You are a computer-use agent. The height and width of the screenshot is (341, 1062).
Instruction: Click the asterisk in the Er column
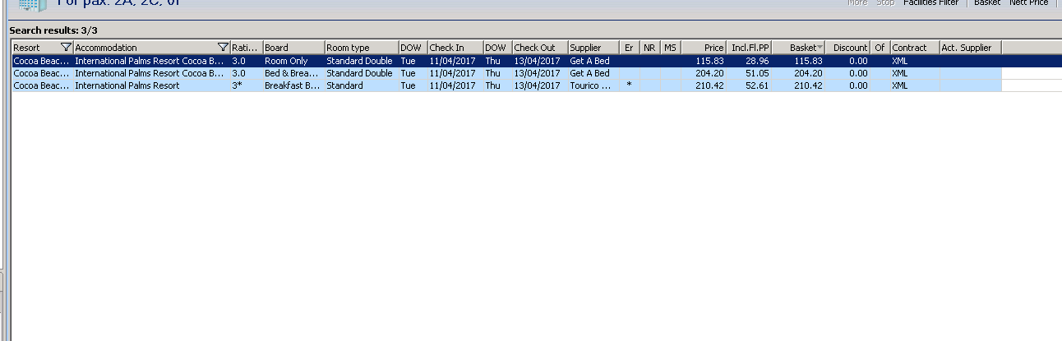tap(629, 85)
